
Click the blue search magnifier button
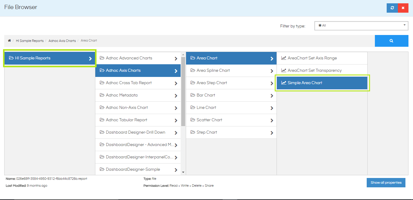click(x=392, y=41)
